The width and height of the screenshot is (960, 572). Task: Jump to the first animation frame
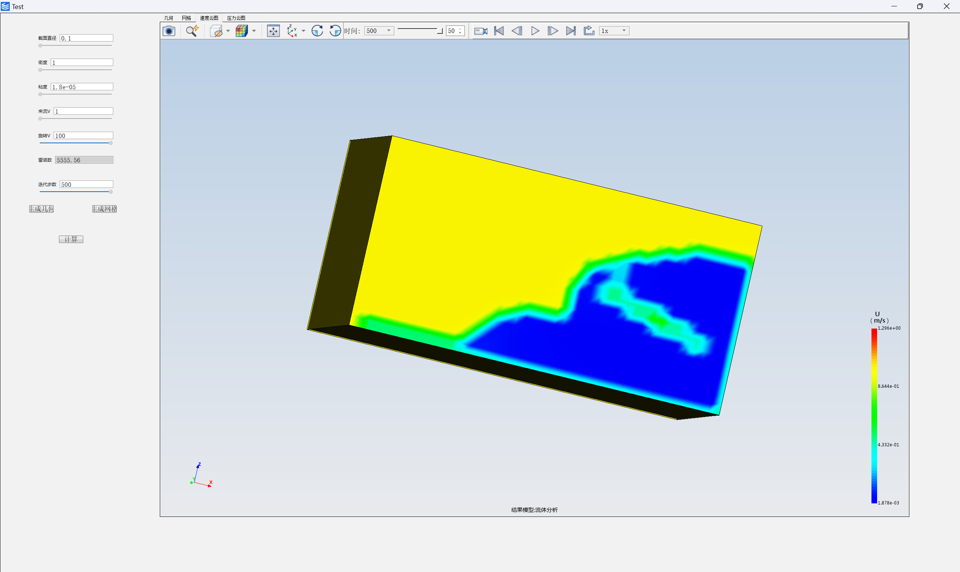click(x=499, y=31)
